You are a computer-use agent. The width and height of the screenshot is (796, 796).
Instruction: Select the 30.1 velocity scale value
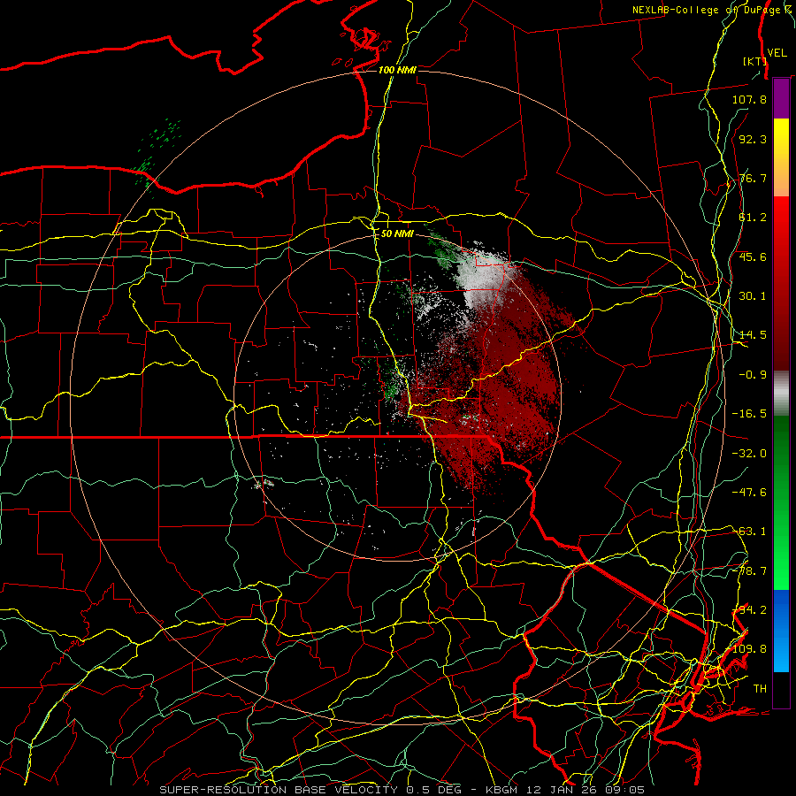click(x=753, y=296)
